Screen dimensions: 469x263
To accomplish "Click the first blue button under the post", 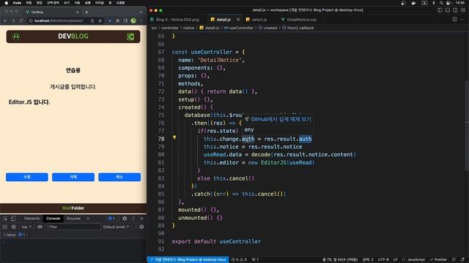I will 27,177.
